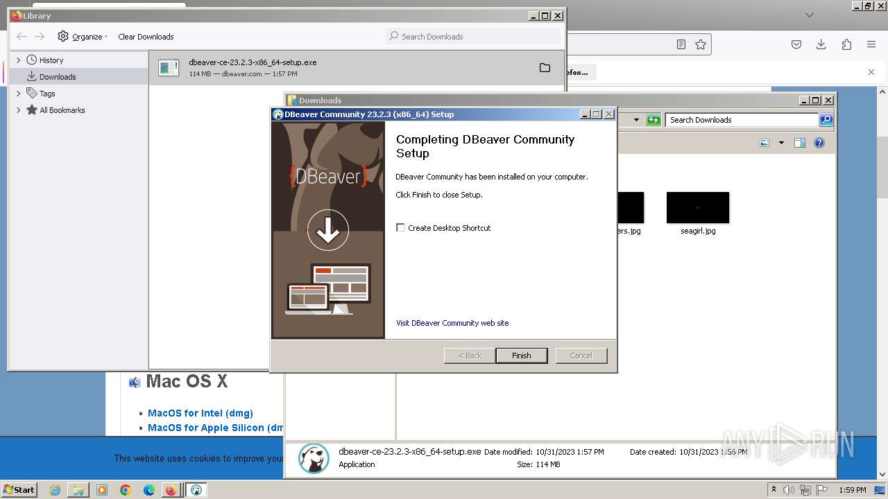Launch Google Chrome from taskbar
This screenshot has height=499, width=888.
pos(126,490)
